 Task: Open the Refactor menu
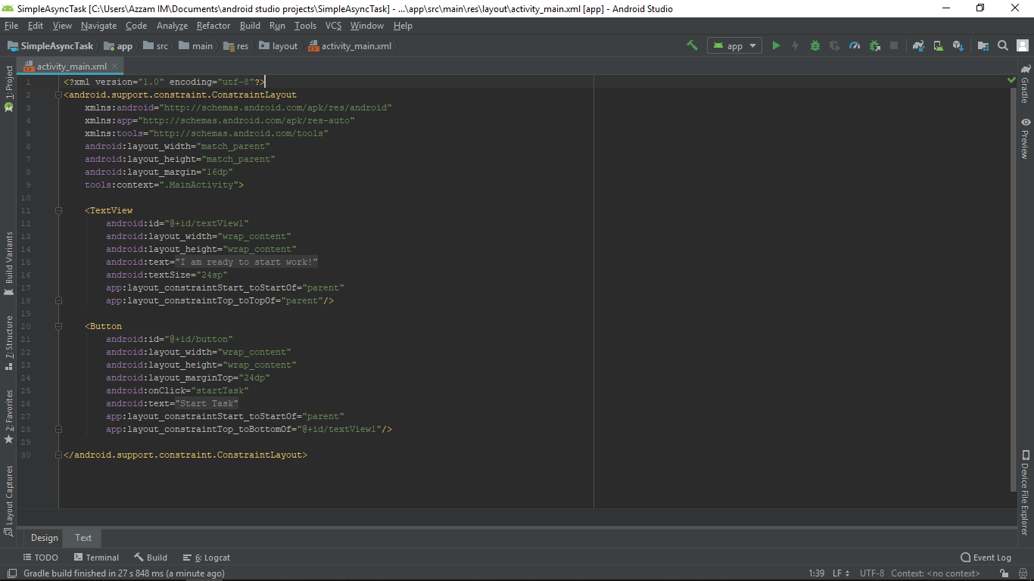[x=213, y=26]
